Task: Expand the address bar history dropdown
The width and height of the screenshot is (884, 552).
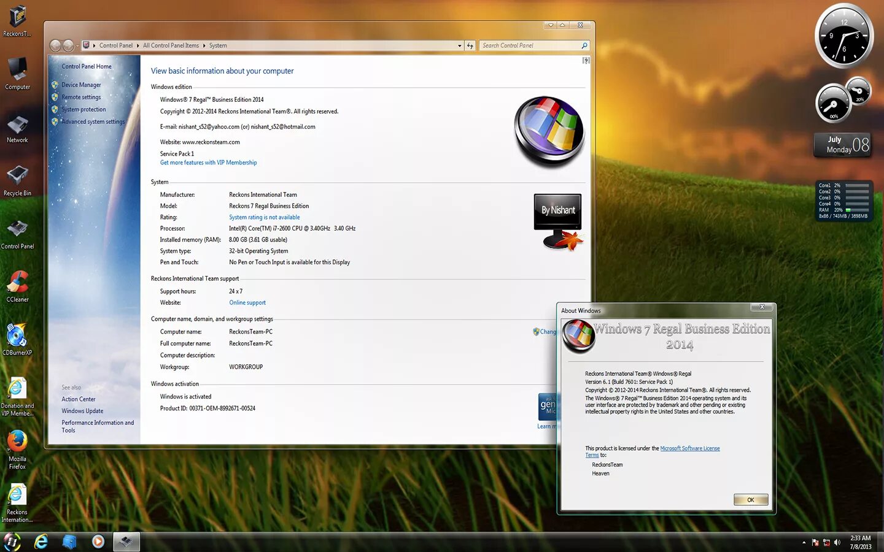Action: [x=459, y=45]
